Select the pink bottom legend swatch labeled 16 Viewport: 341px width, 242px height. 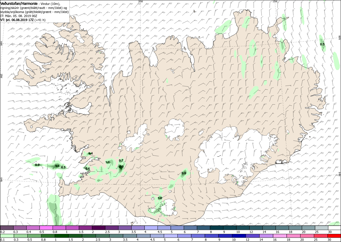(280, 236)
